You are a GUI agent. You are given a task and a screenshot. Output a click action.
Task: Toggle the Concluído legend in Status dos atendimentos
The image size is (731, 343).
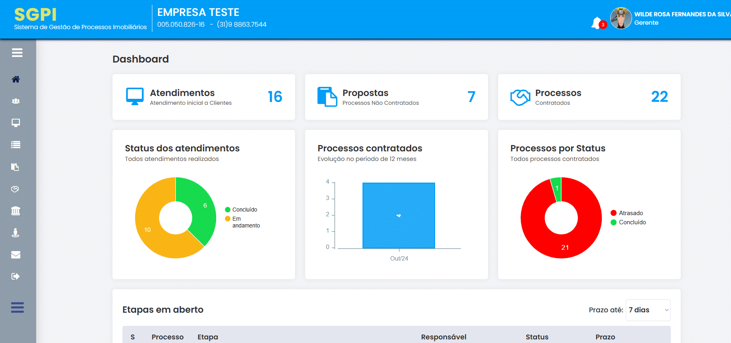[244, 210]
